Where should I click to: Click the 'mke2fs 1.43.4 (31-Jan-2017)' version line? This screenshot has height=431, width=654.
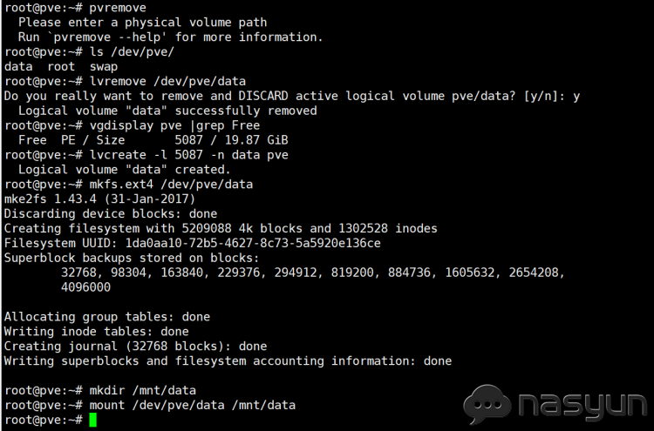click(x=99, y=199)
